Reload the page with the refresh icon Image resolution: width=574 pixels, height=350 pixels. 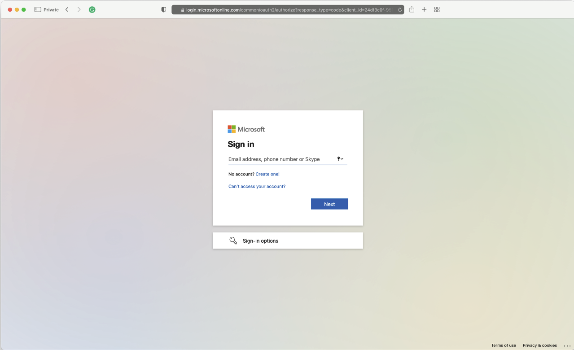coord(399,9)
